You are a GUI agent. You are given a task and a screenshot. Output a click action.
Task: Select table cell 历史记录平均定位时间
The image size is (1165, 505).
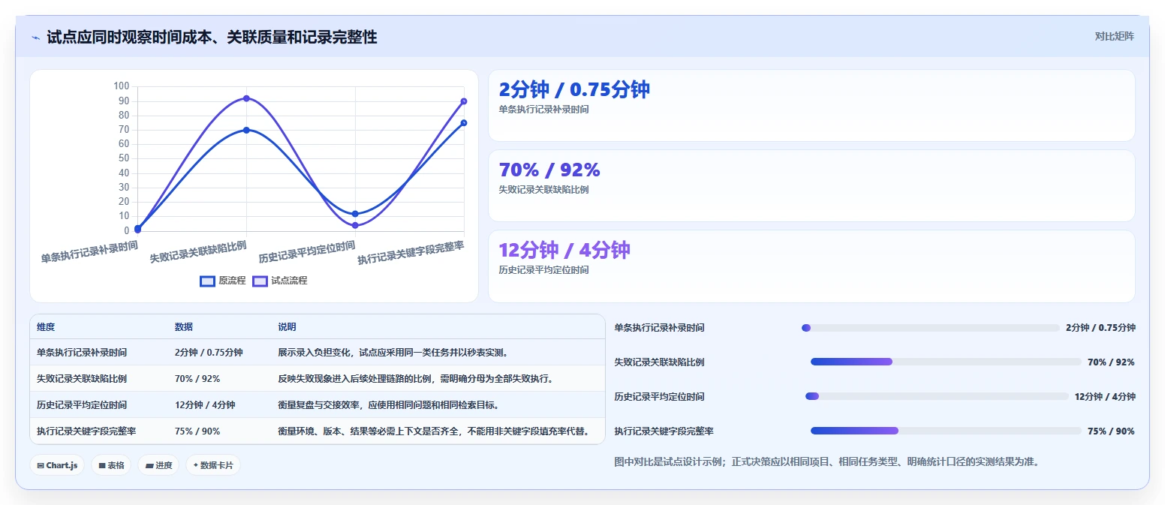click(82, 404)
